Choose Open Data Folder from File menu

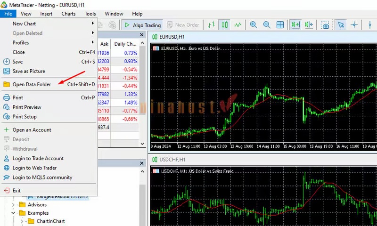tap(49, 84)
